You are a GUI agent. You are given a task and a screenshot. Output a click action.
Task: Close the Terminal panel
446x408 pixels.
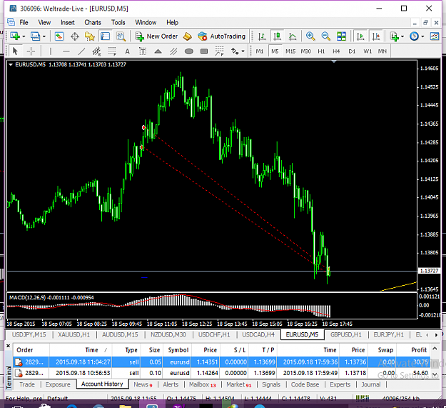9,346
